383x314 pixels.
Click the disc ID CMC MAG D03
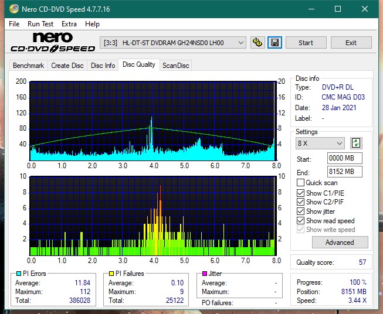(343, 97)
